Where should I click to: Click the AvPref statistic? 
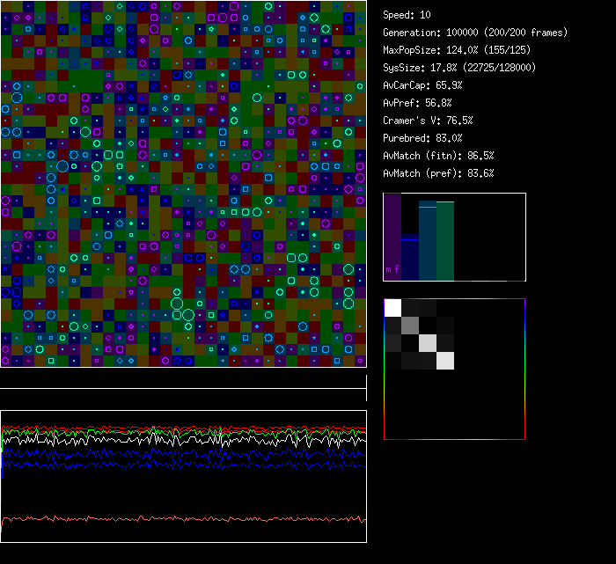(417, 103)
